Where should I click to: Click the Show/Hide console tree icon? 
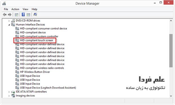17,15
